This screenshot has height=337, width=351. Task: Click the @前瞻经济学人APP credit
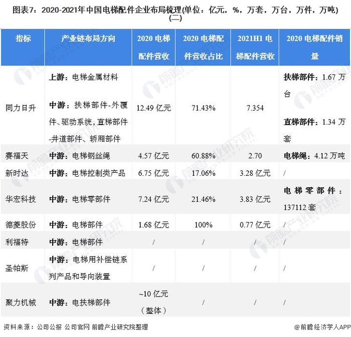[x=322, y=327]
